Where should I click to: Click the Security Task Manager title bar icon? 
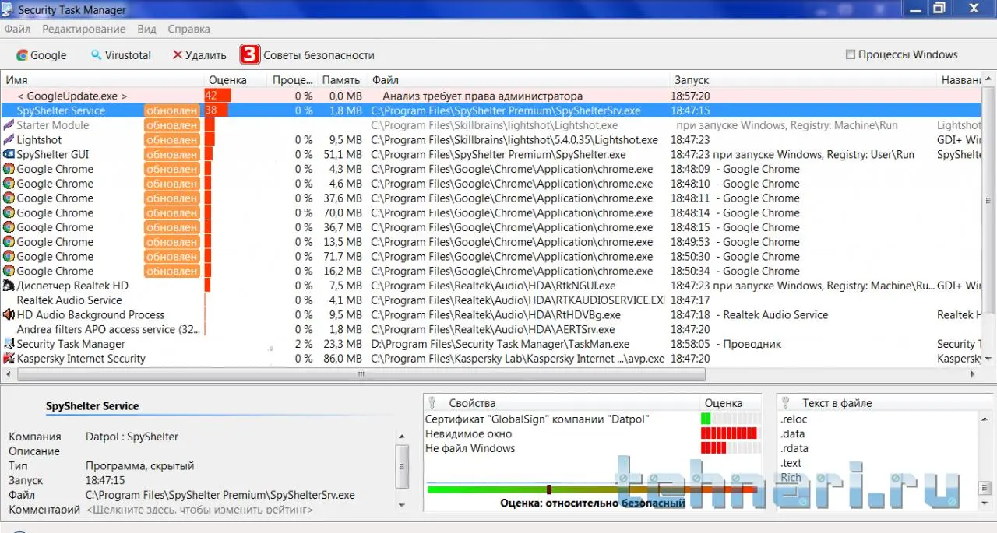pyautogui.click(x=8, y=9)
